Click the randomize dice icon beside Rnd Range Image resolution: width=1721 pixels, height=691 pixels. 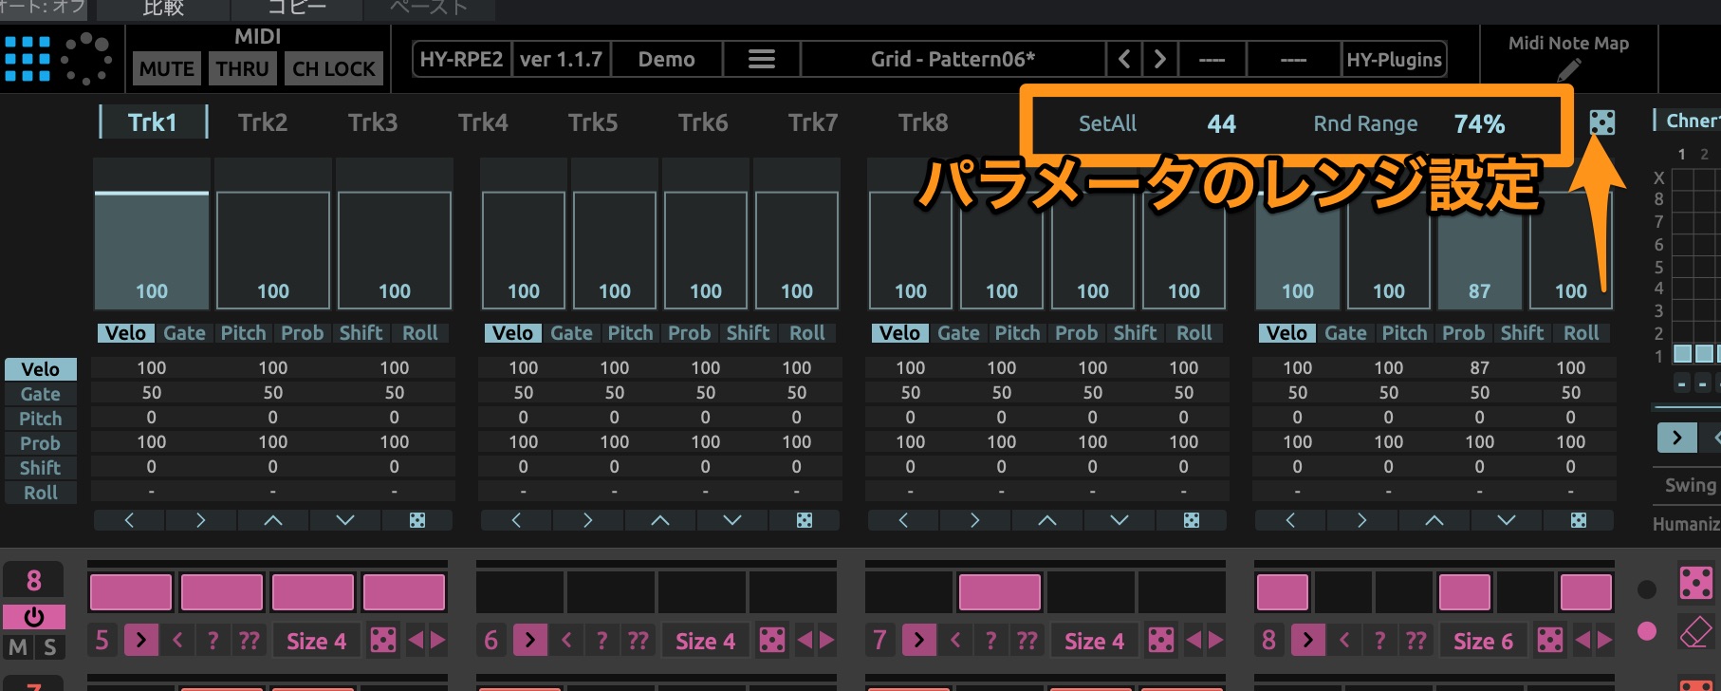click(1601, 122)
